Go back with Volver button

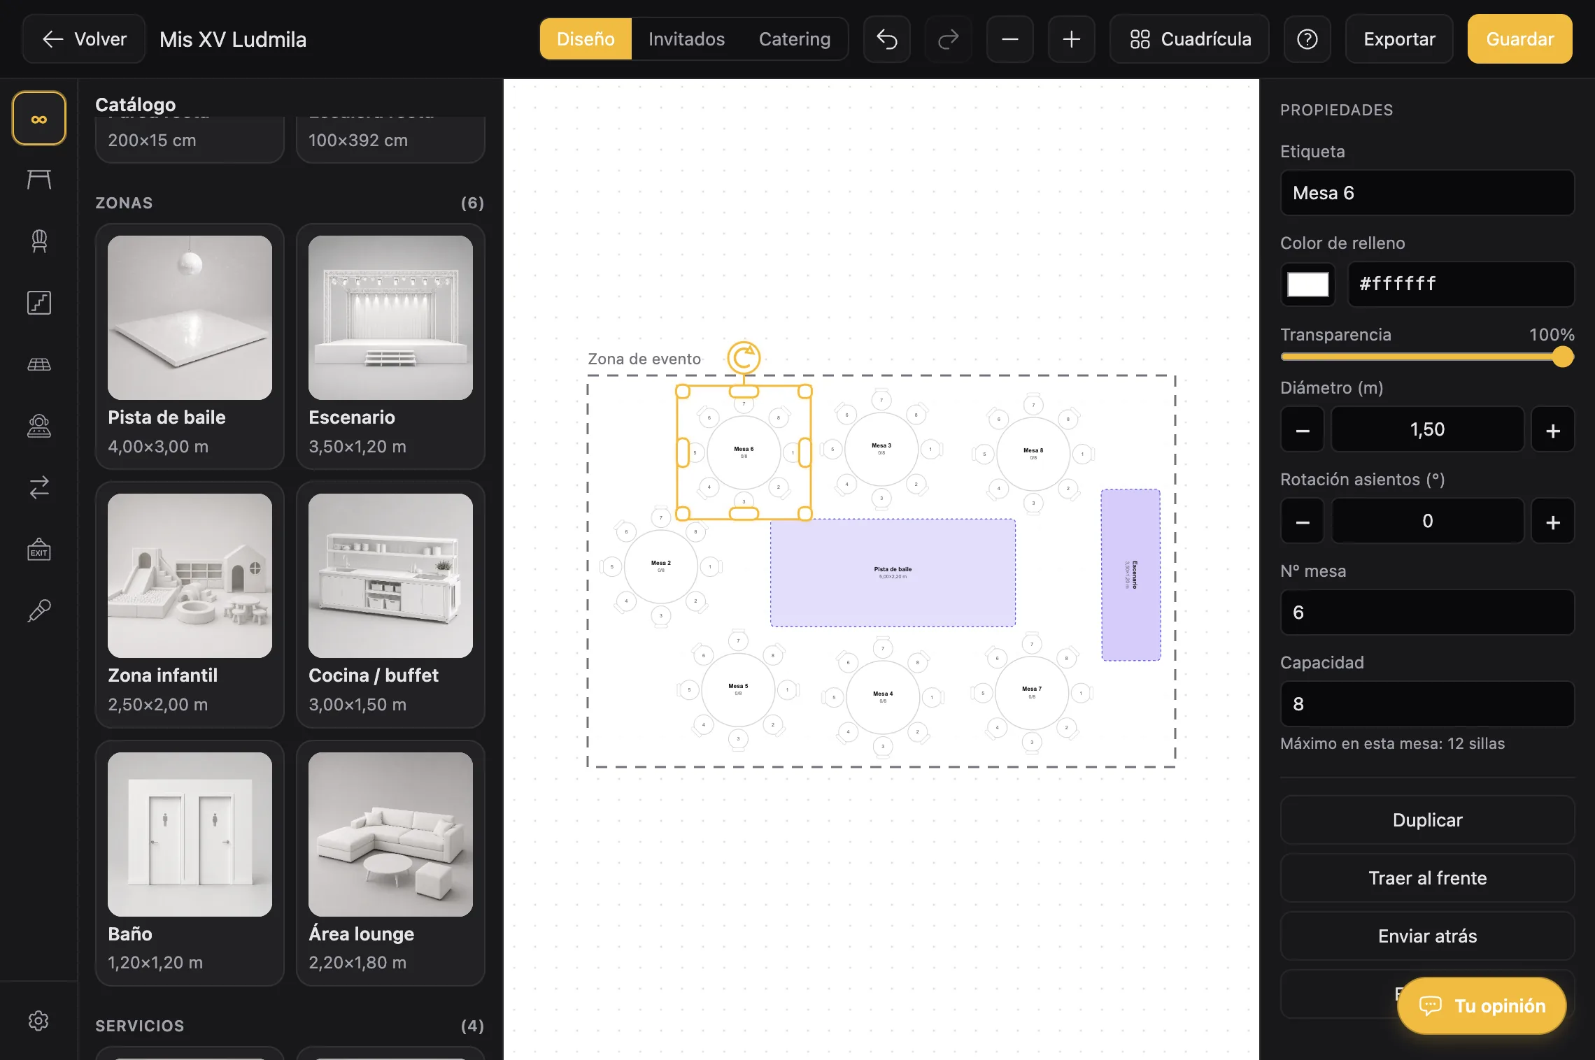coord(84,39)
